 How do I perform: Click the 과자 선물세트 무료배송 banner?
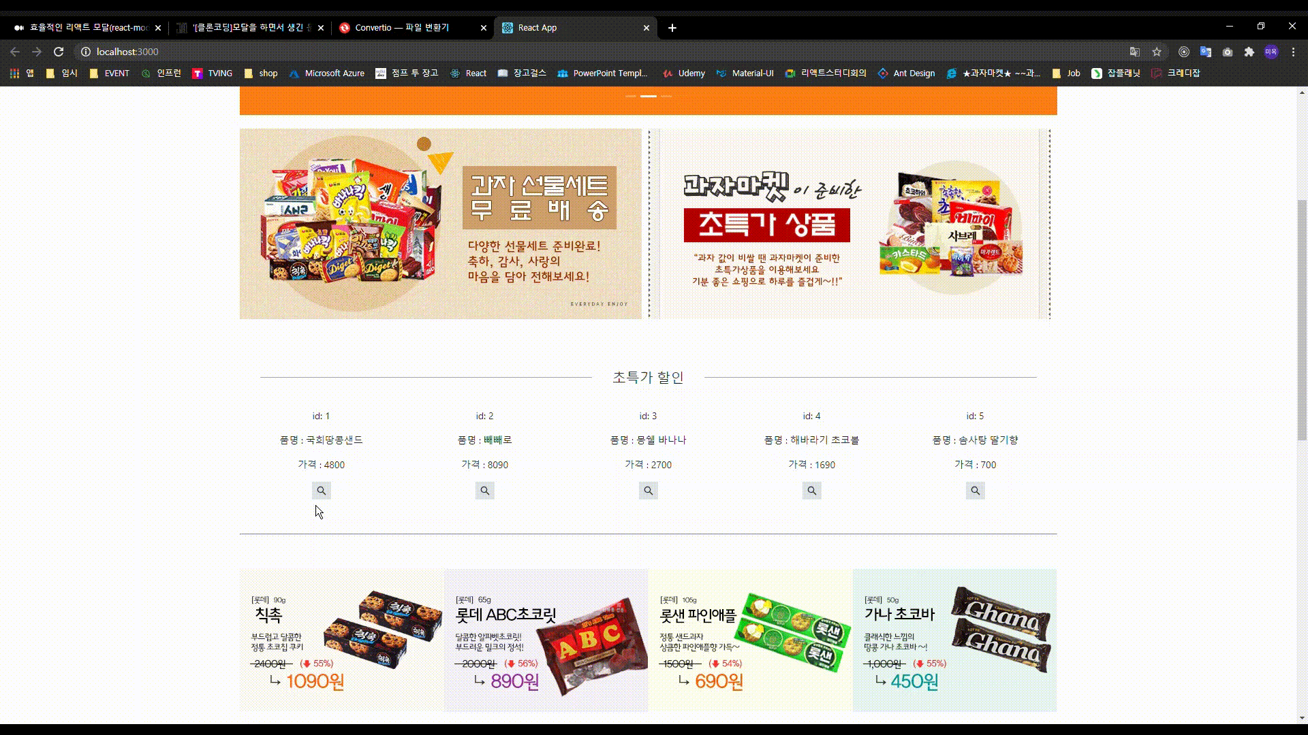(440, 224)
